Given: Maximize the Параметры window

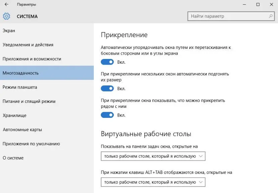Looking at the screenshot, I should coord(258,4).
